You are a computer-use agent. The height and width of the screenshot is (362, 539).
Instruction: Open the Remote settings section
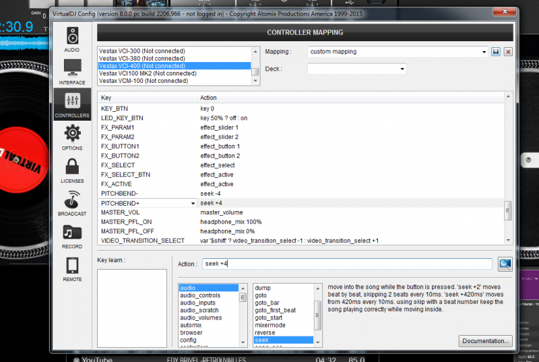72,268
